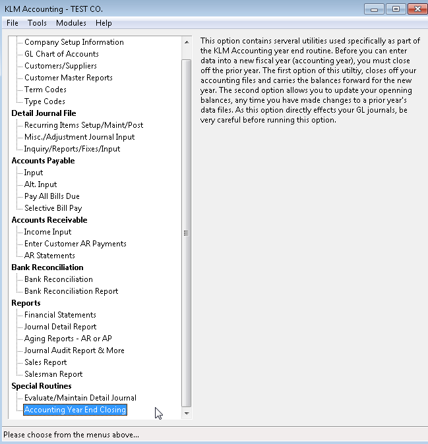Open Misc./Adjustment Journal Input
The image size is (428, 444).
click(x=79, y=137)
